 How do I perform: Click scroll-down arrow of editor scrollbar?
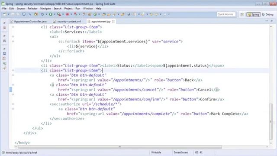pos(271,143)
